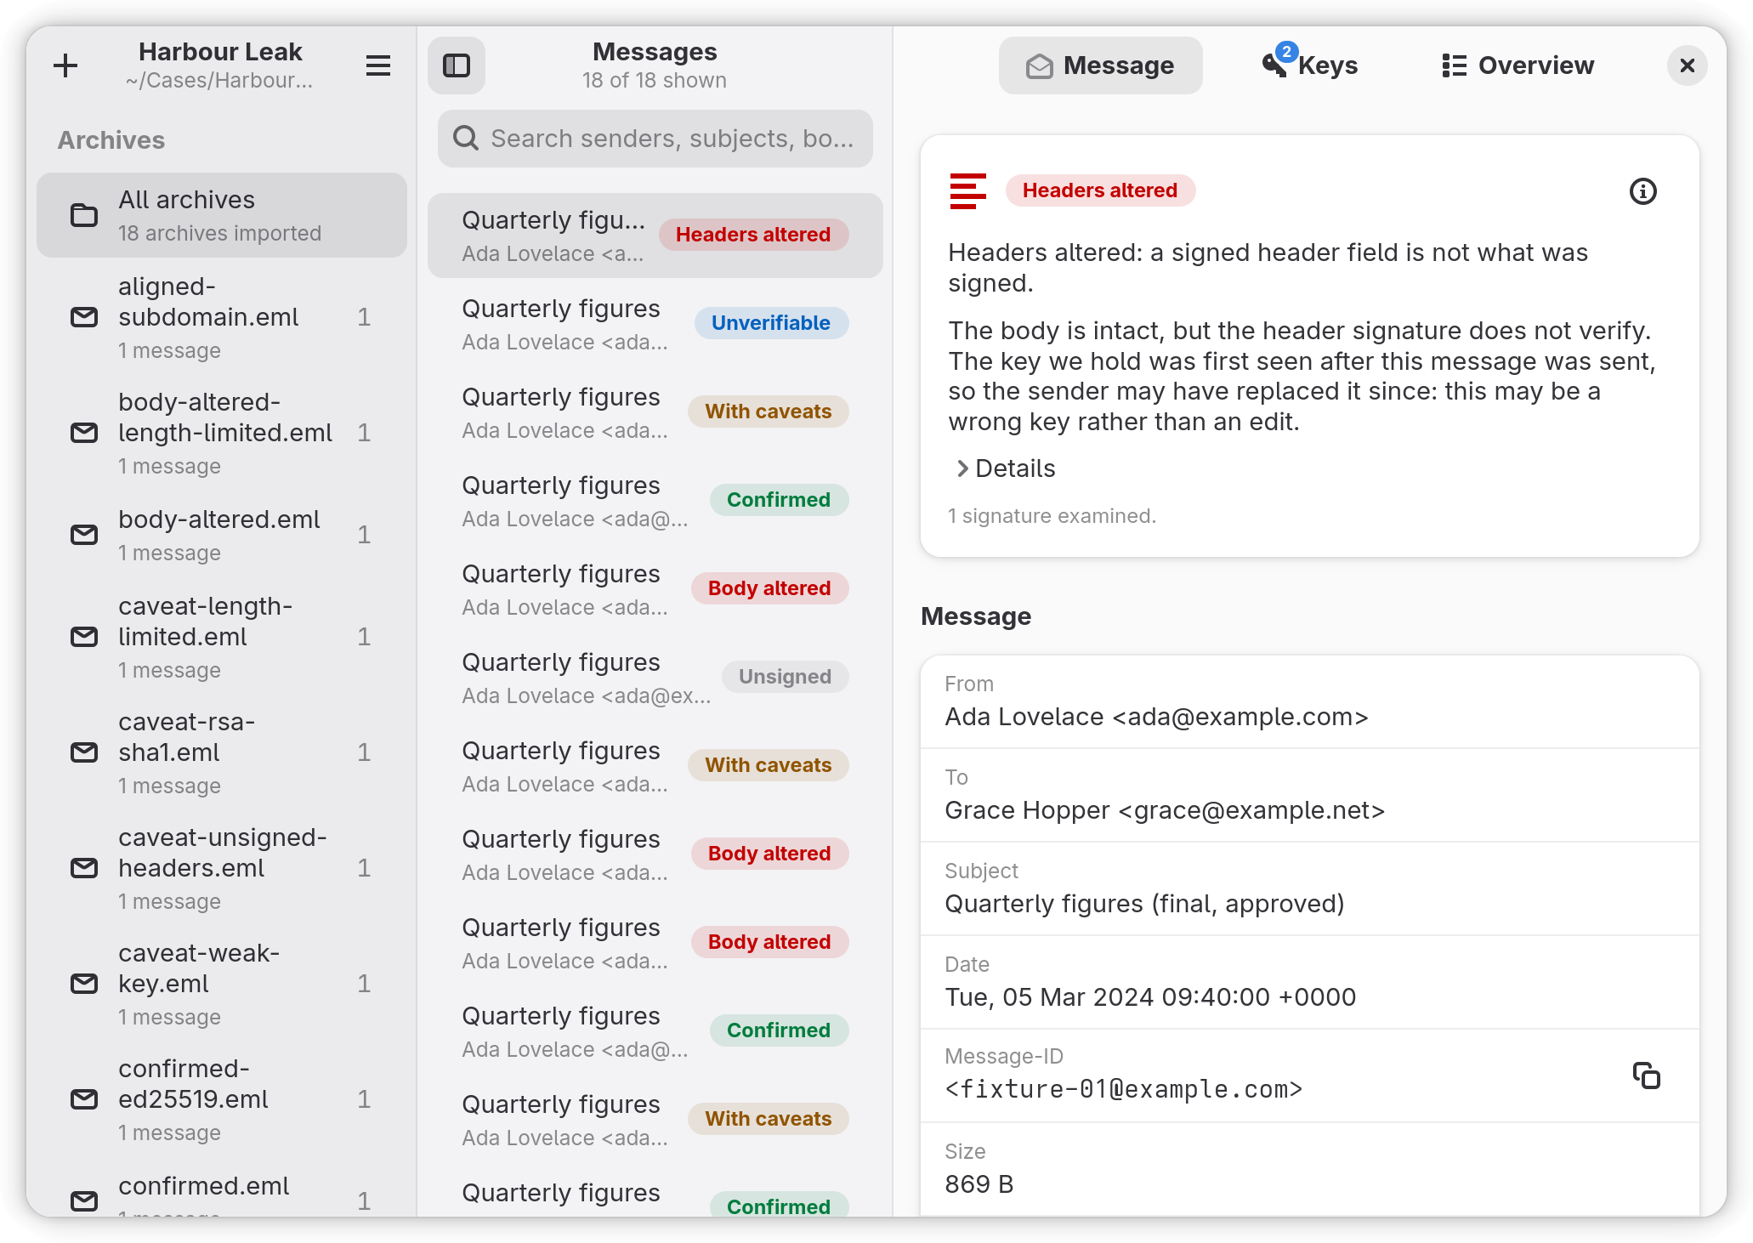Click recipient Grace Hopper <grace@example.net>
1753x1243 pixels.
click(x=1165, y=810)
